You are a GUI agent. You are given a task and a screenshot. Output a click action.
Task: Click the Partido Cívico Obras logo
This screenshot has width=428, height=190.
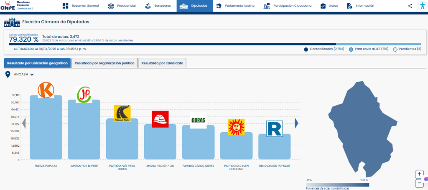point(198,120)
